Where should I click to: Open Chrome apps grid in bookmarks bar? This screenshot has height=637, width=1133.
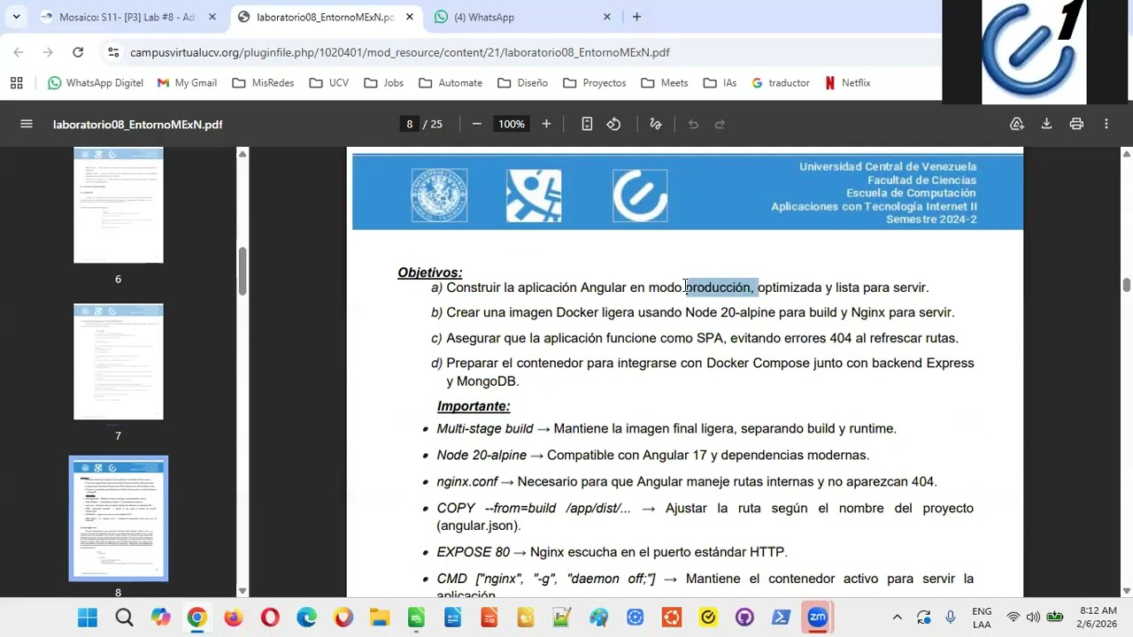[16, 82]
